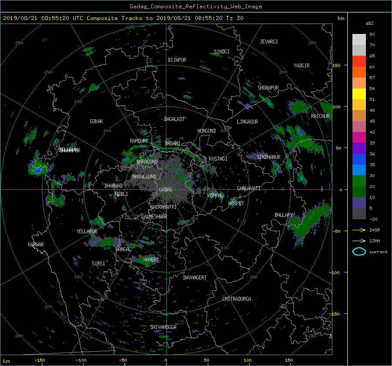Click the BALLARY city label
Image resolution: width=392 pixels, height=366 pixels.
[x=284, y=215]
